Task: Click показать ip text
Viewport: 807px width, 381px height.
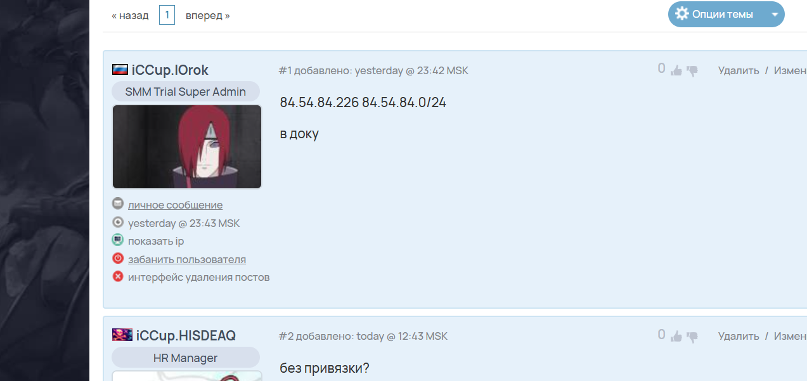Action: coord(156,242)
